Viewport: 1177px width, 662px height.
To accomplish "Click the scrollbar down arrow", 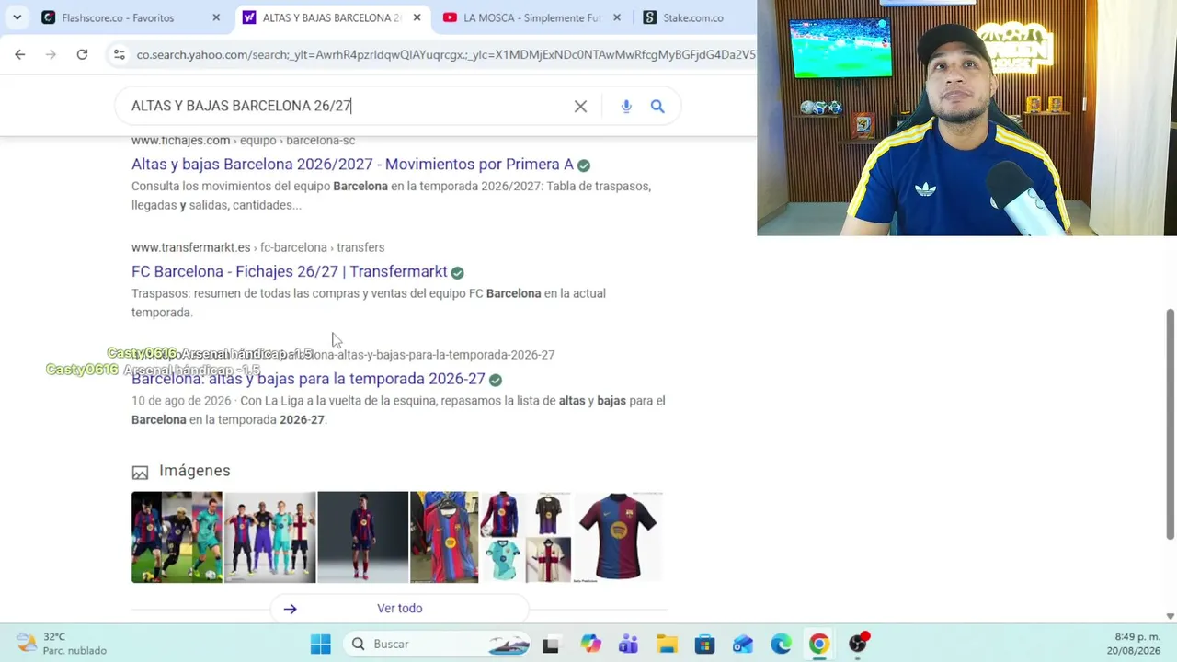I will coord(1170,616).
